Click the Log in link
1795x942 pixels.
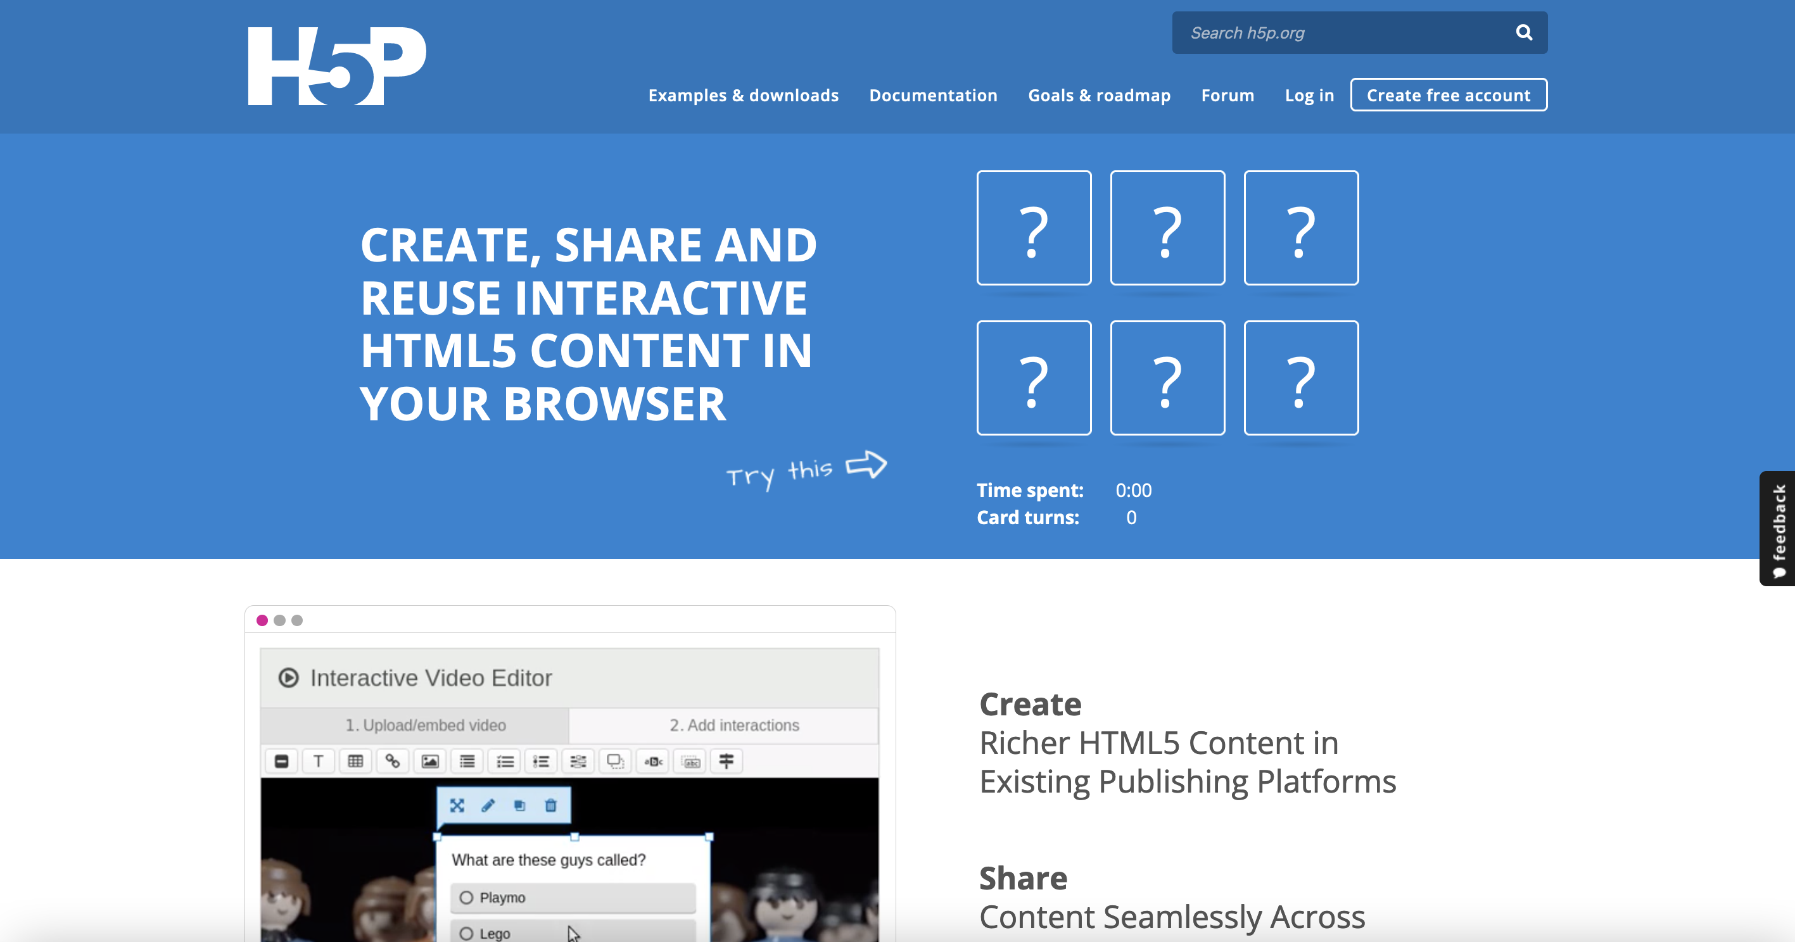pyautogui.click(x=1309, y=96)
